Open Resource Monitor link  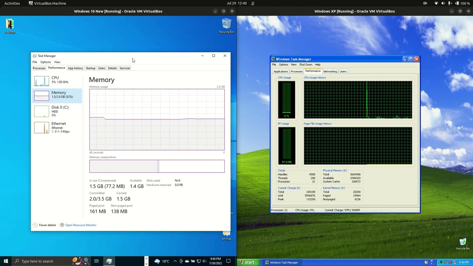tap(78, 225)
